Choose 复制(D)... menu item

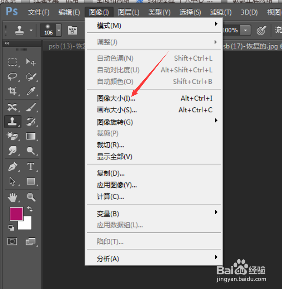(154, 173)
